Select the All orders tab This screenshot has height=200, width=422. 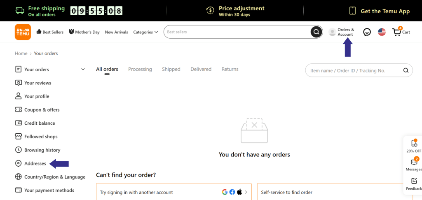tap(107, 70)
